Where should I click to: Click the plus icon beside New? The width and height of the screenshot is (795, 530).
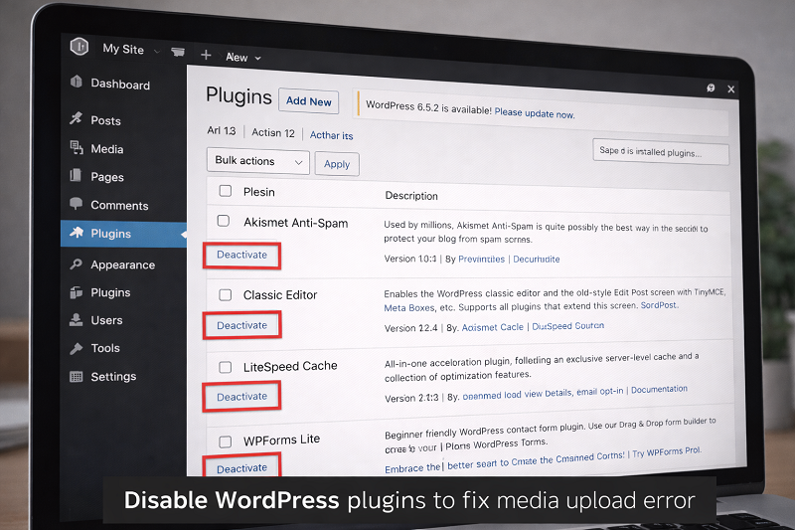[206, 55]
